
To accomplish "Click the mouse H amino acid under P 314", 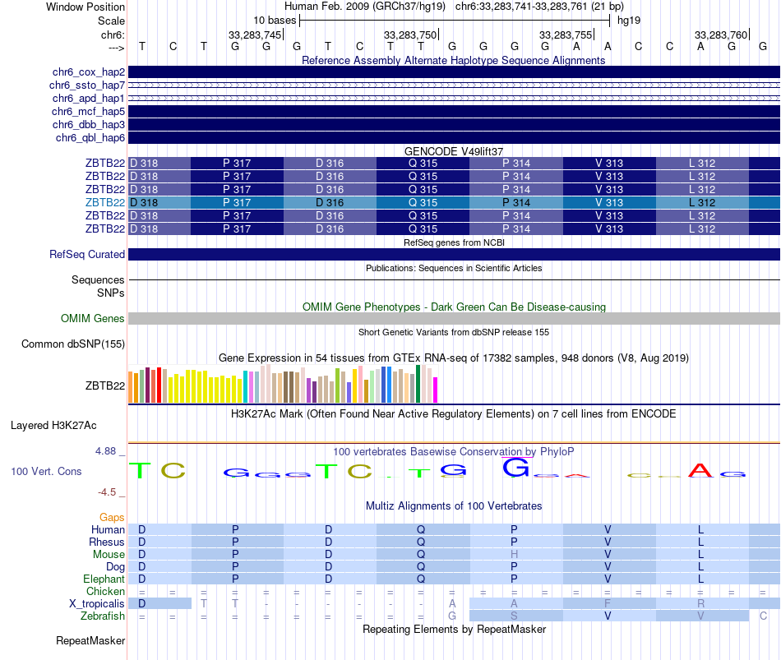I will click(514, 555).
